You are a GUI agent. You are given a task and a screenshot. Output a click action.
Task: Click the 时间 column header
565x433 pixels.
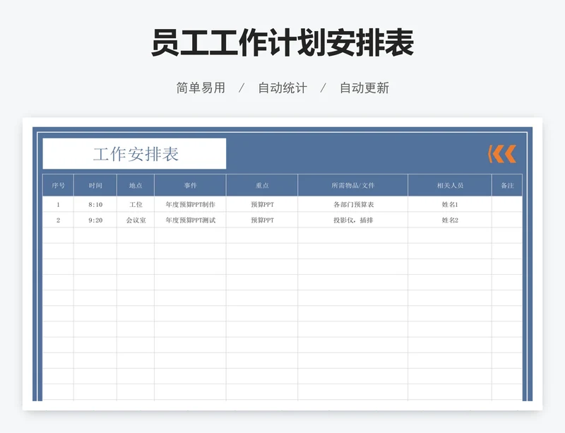pyautogui.click(x=95, y=185)
